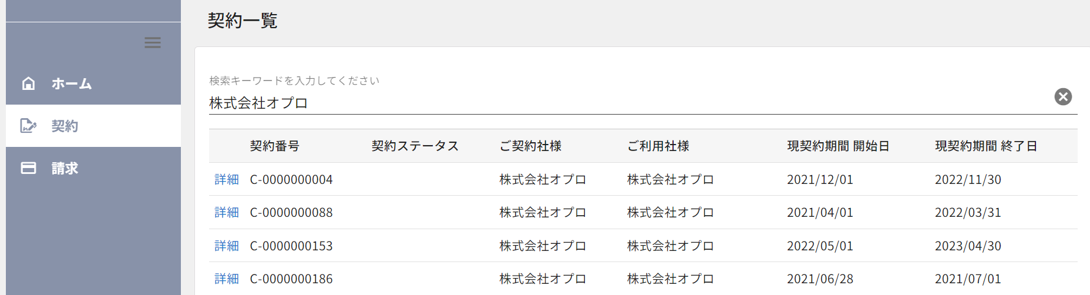Toggle the sidebar hamburger menu icon
Screen dimensions: 1090x295
[153, 43]
